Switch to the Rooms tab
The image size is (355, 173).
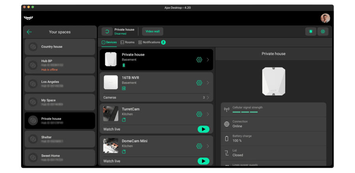click(x=127, y=42)
